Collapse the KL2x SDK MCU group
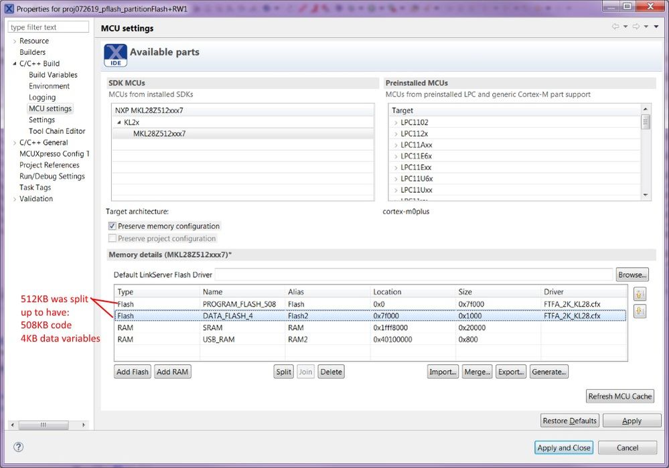 119,123
